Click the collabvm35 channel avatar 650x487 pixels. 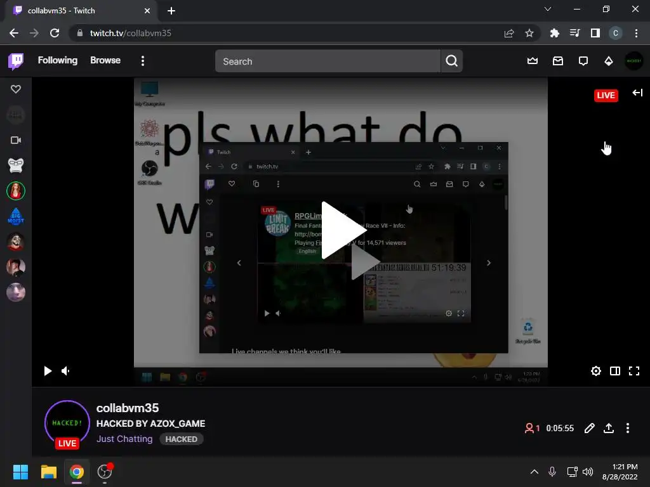click(x=67, y=423)
